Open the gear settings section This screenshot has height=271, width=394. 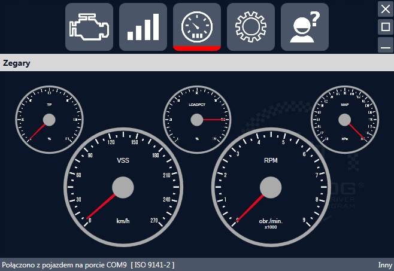(251, 27)
